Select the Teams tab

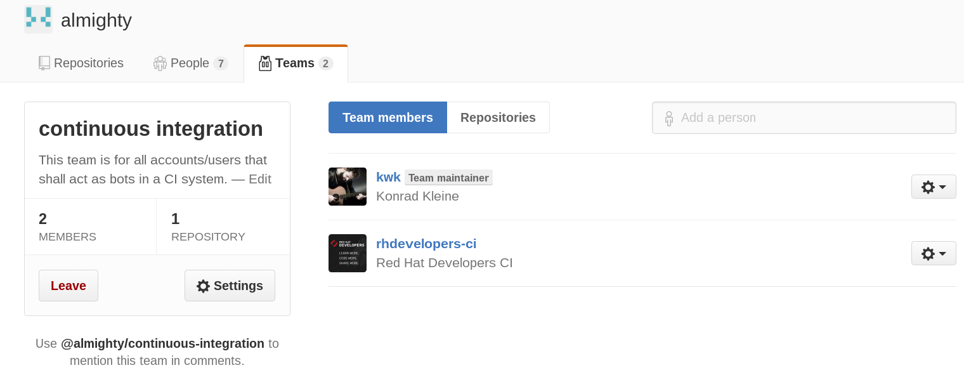click(x=296, y=63)
